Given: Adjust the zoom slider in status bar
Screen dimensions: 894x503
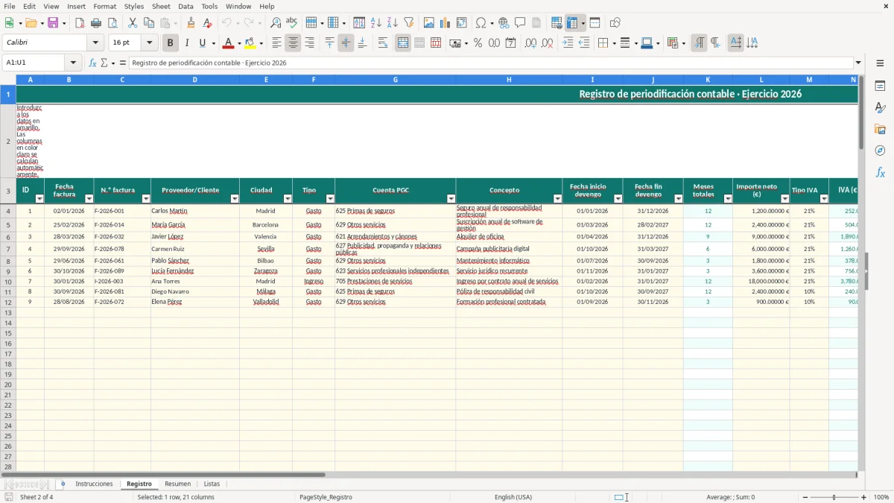Looking at the screenshot, I should [x=834, y=497].
